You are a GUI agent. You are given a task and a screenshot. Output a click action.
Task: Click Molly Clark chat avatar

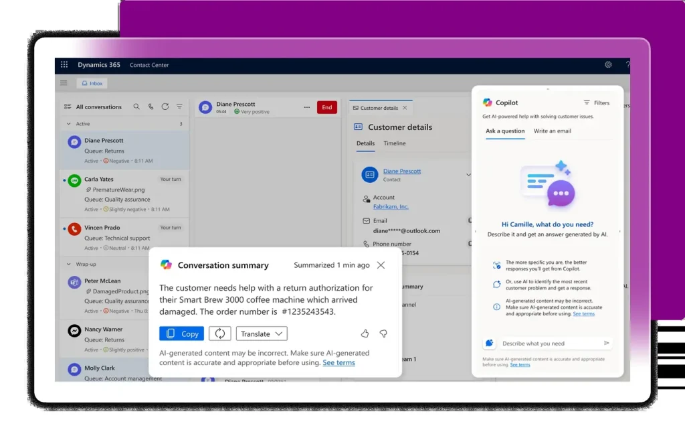coord(74,370)
